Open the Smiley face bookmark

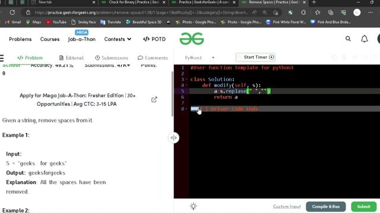[x=84, y=22]
